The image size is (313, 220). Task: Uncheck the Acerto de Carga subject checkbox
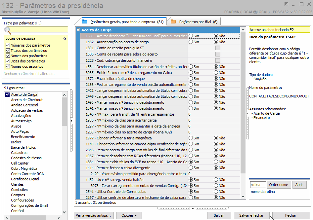pos(7,94)
